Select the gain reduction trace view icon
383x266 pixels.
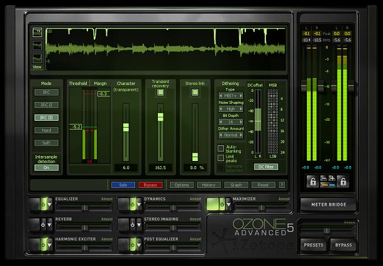pyautogui.click(x=37, y=33)
